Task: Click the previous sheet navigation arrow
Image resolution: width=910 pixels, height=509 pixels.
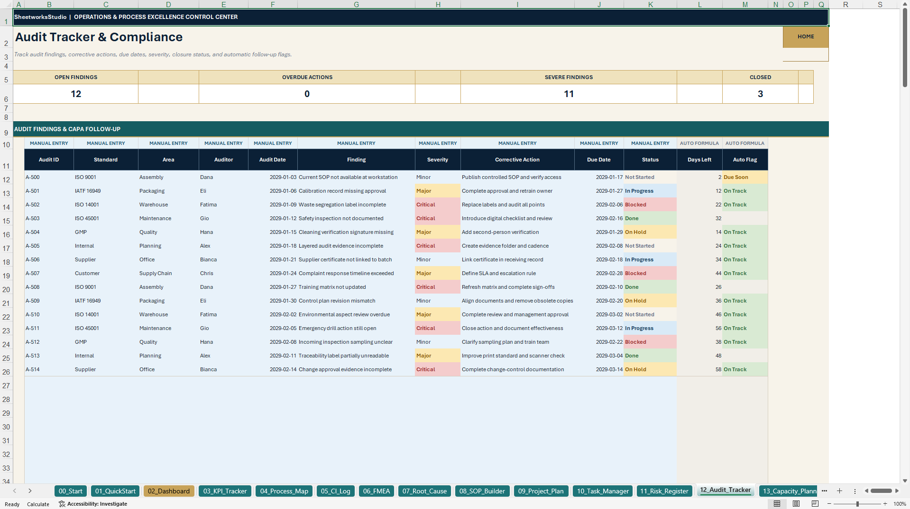Action: pos(15,491)
